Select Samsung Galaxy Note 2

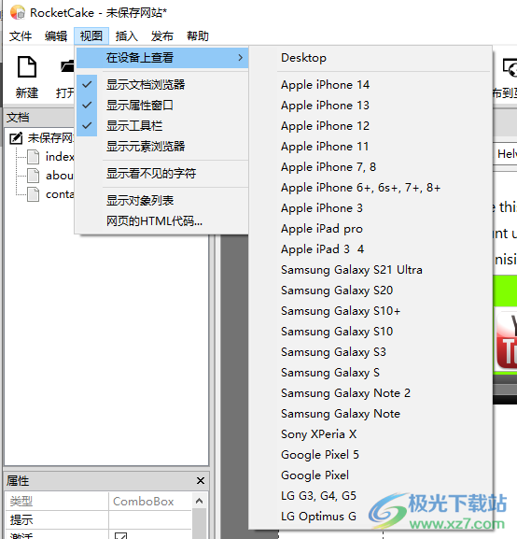(x=370, y=393)
